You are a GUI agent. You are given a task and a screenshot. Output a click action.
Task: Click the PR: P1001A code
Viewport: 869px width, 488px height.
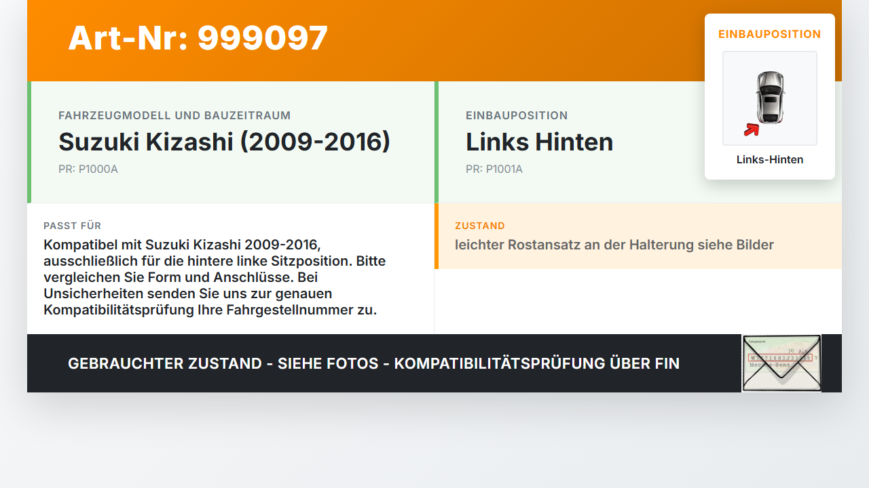click(494, 169)
